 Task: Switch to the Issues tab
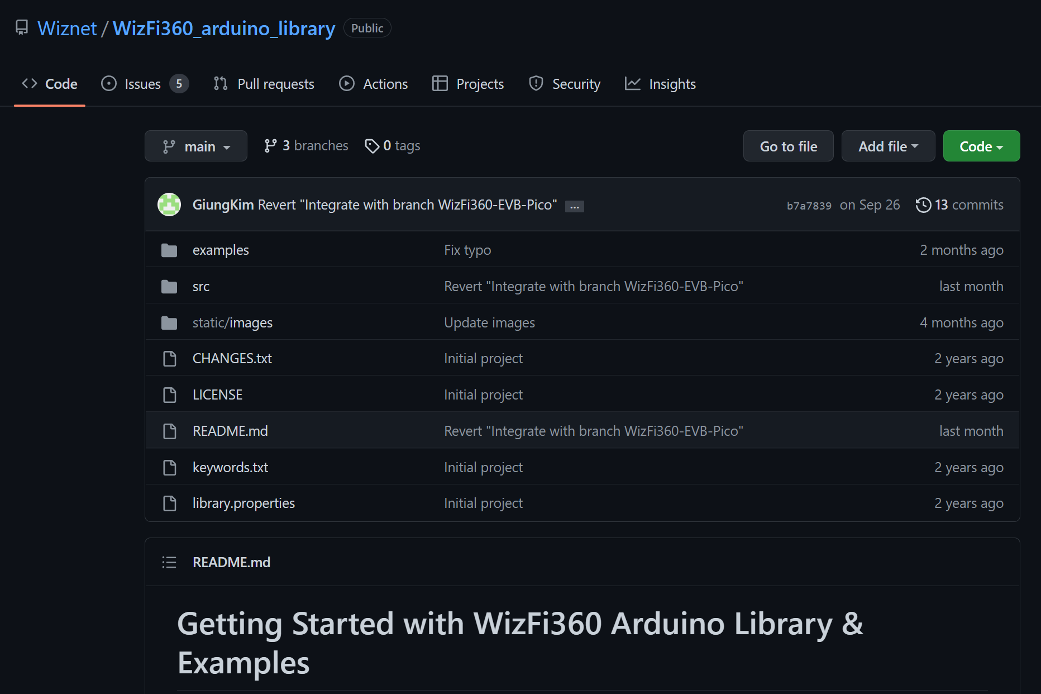(x=145, y=84)
